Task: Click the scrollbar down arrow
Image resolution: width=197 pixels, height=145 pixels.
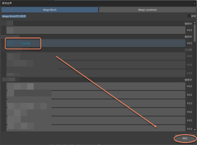Action: (x=195, y=130)
